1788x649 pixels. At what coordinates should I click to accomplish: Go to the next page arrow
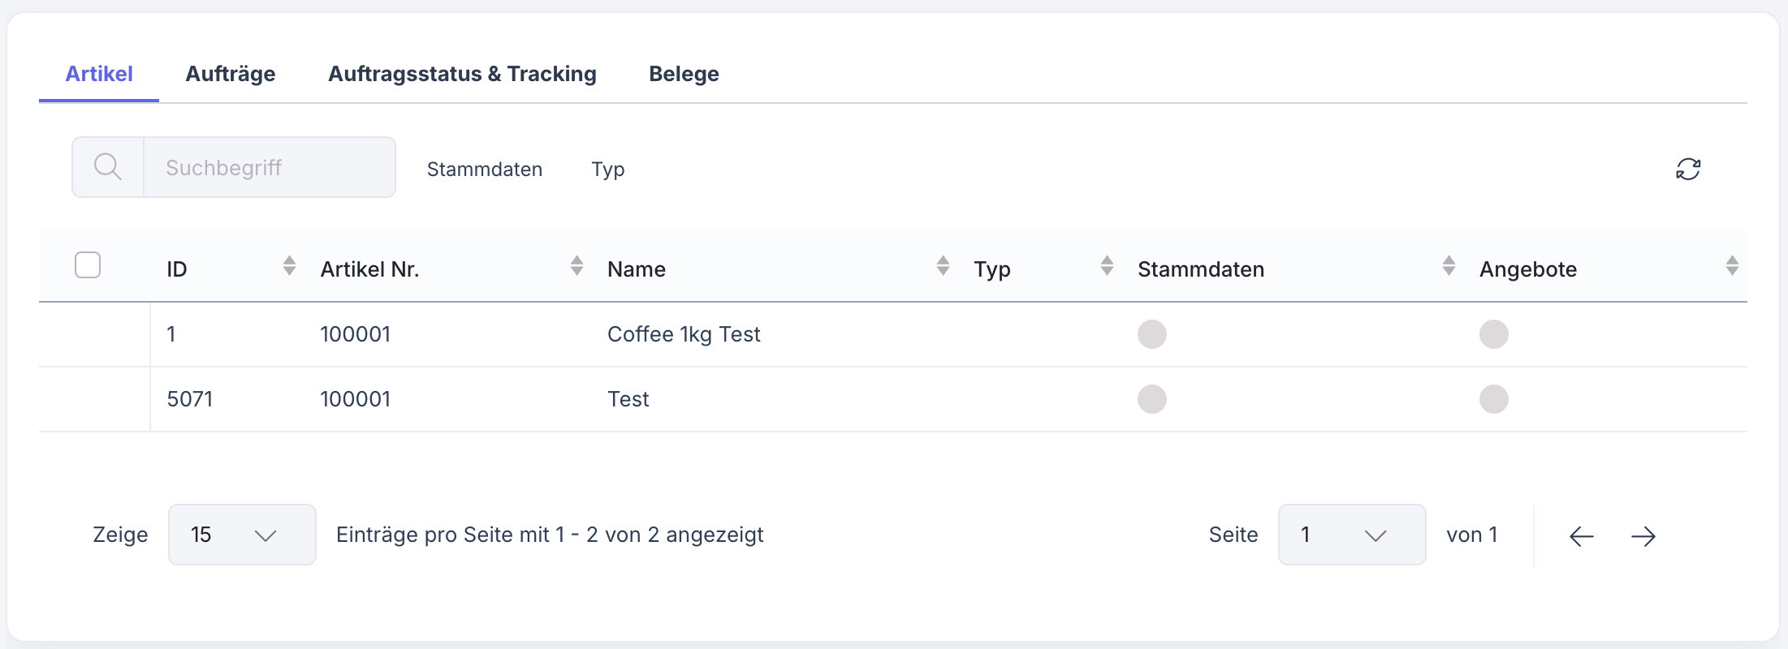(x=1643, y=535)
